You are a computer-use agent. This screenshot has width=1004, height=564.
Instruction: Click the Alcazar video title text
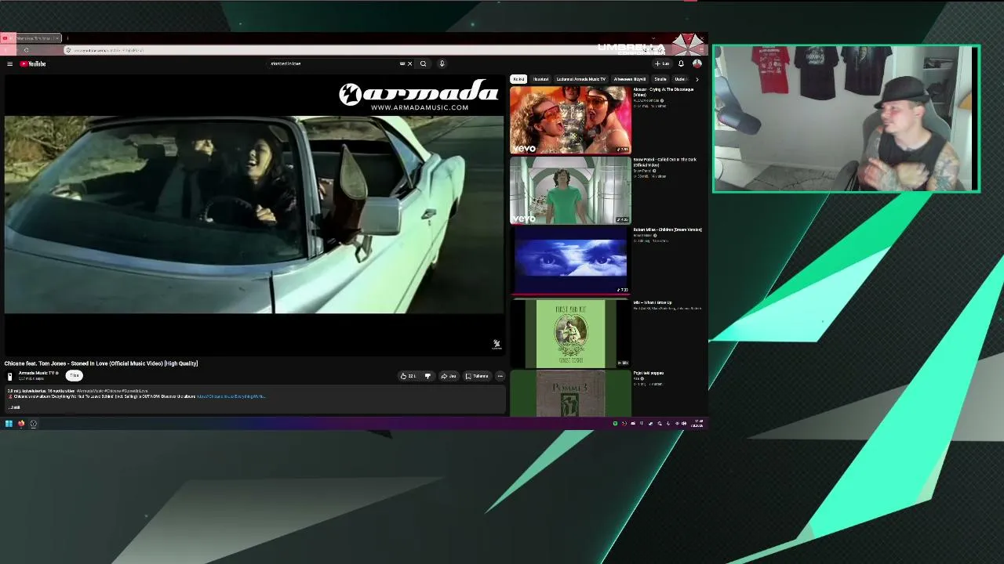coord(664,92)
